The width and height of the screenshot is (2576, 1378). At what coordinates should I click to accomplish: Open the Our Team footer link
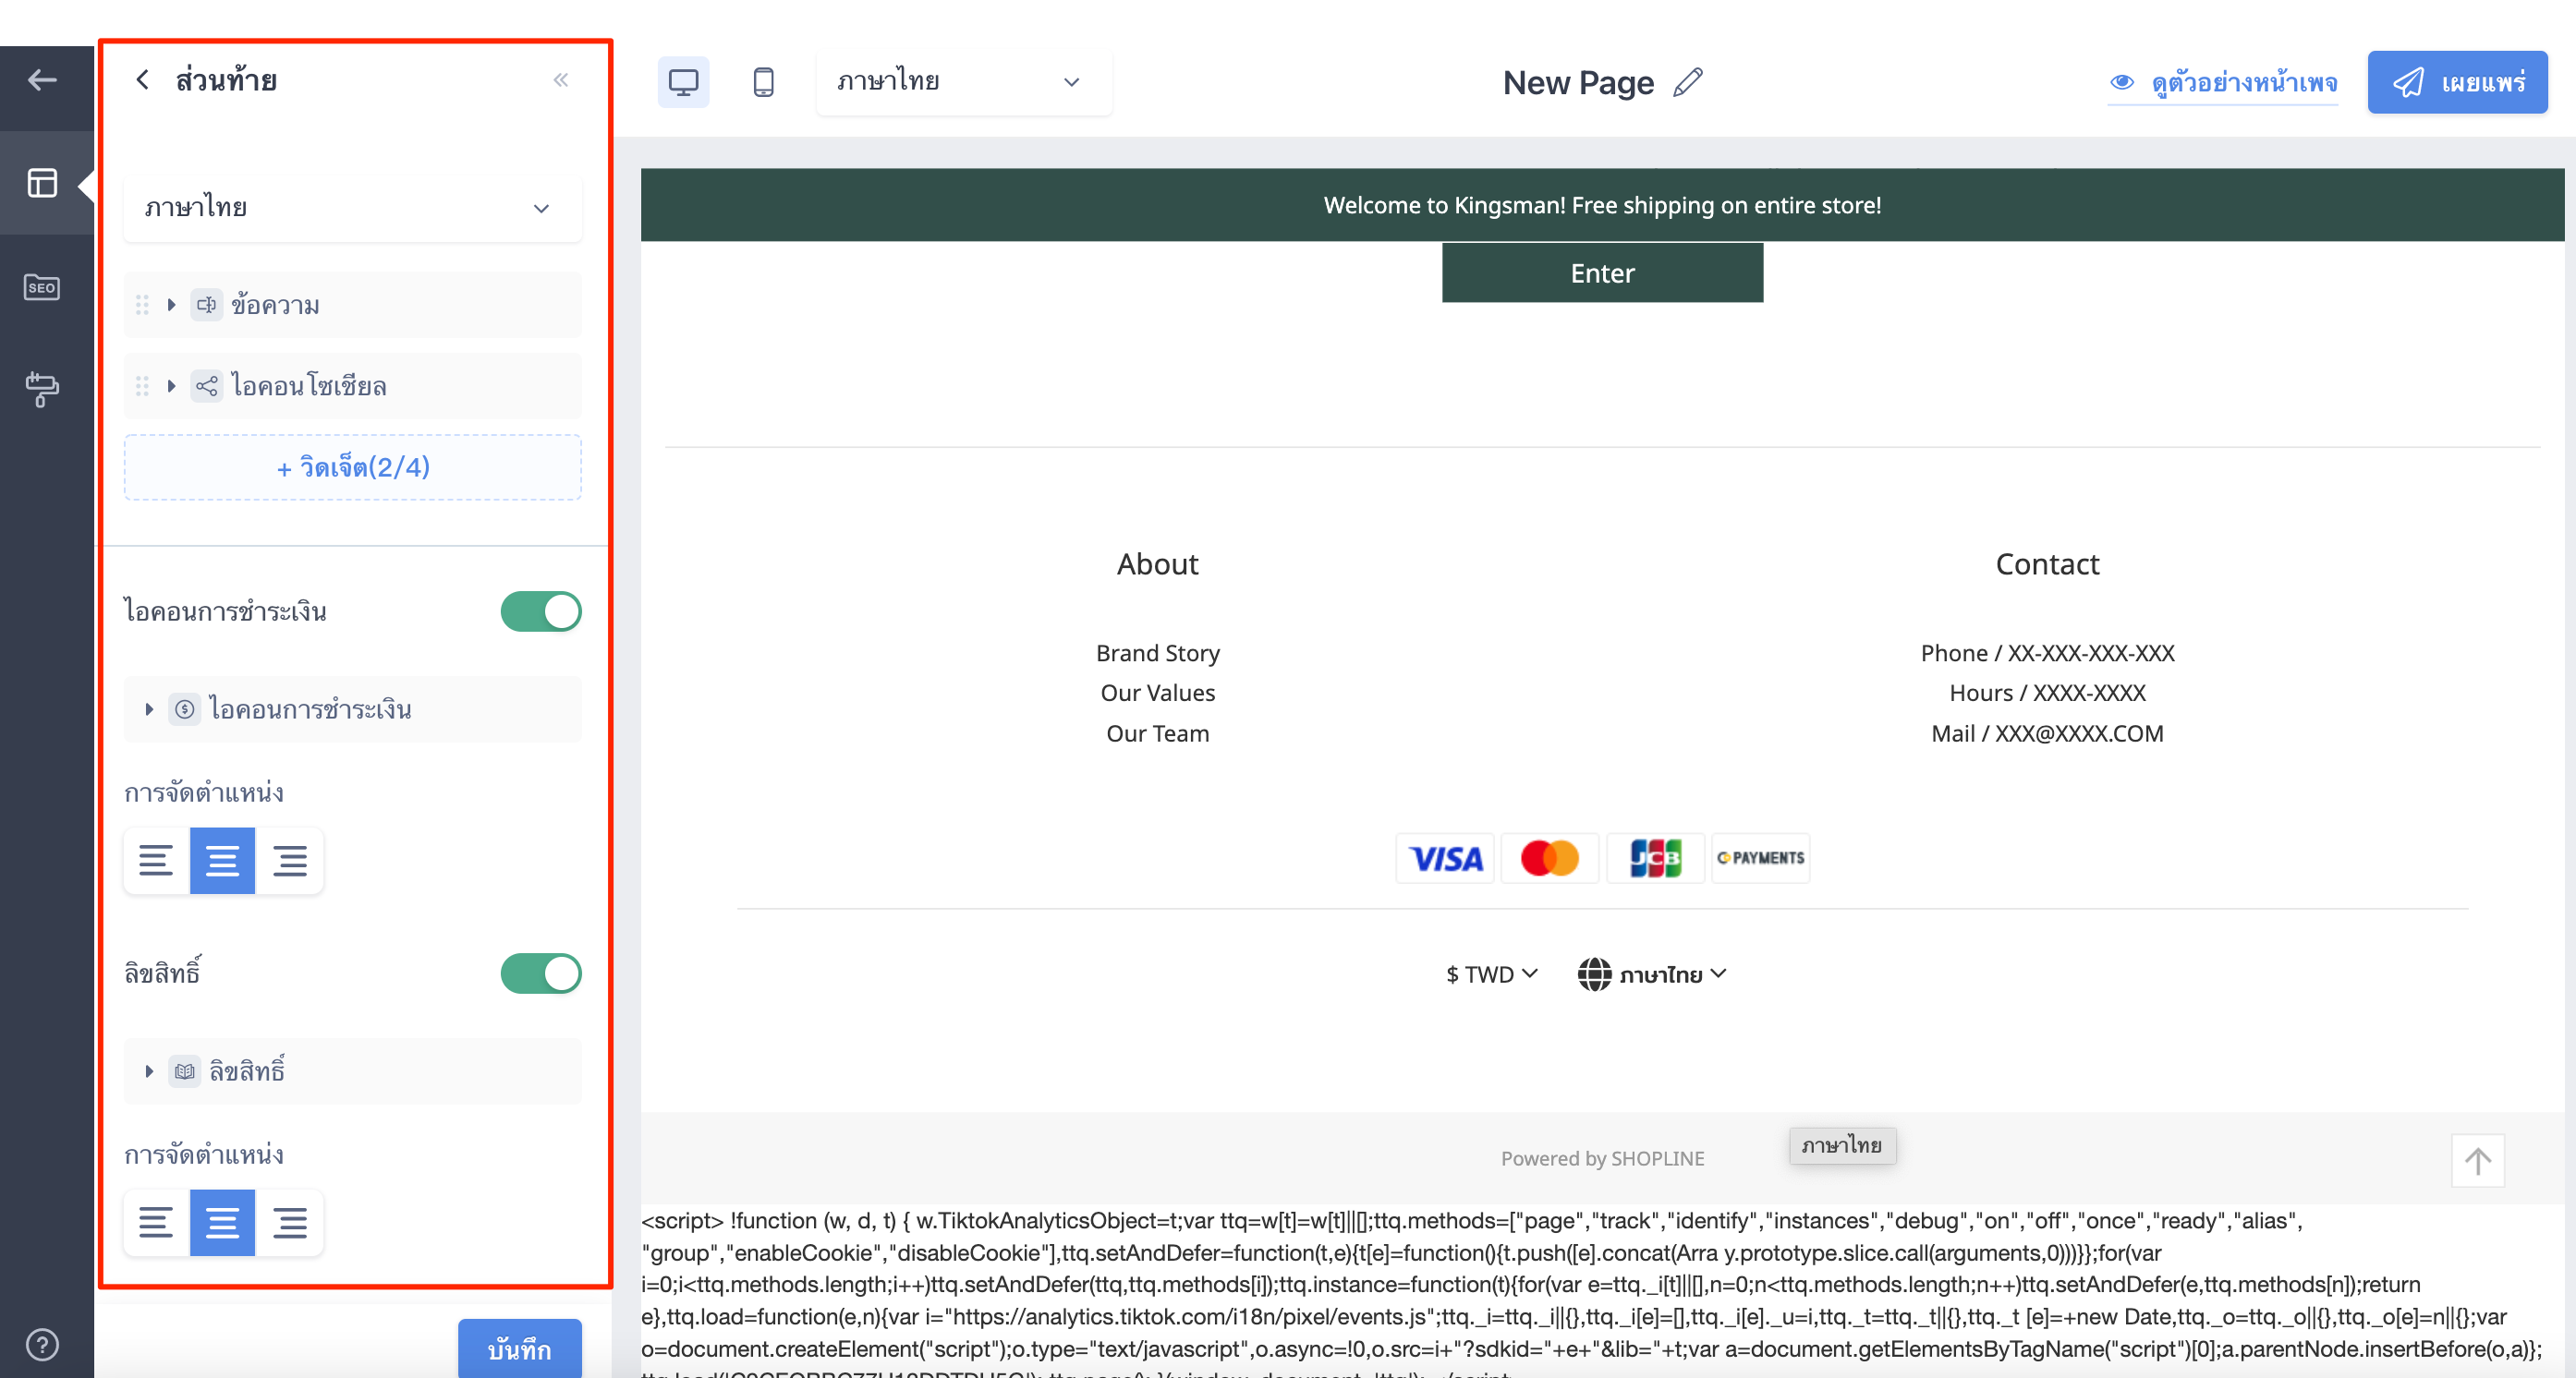(1158, 733)
